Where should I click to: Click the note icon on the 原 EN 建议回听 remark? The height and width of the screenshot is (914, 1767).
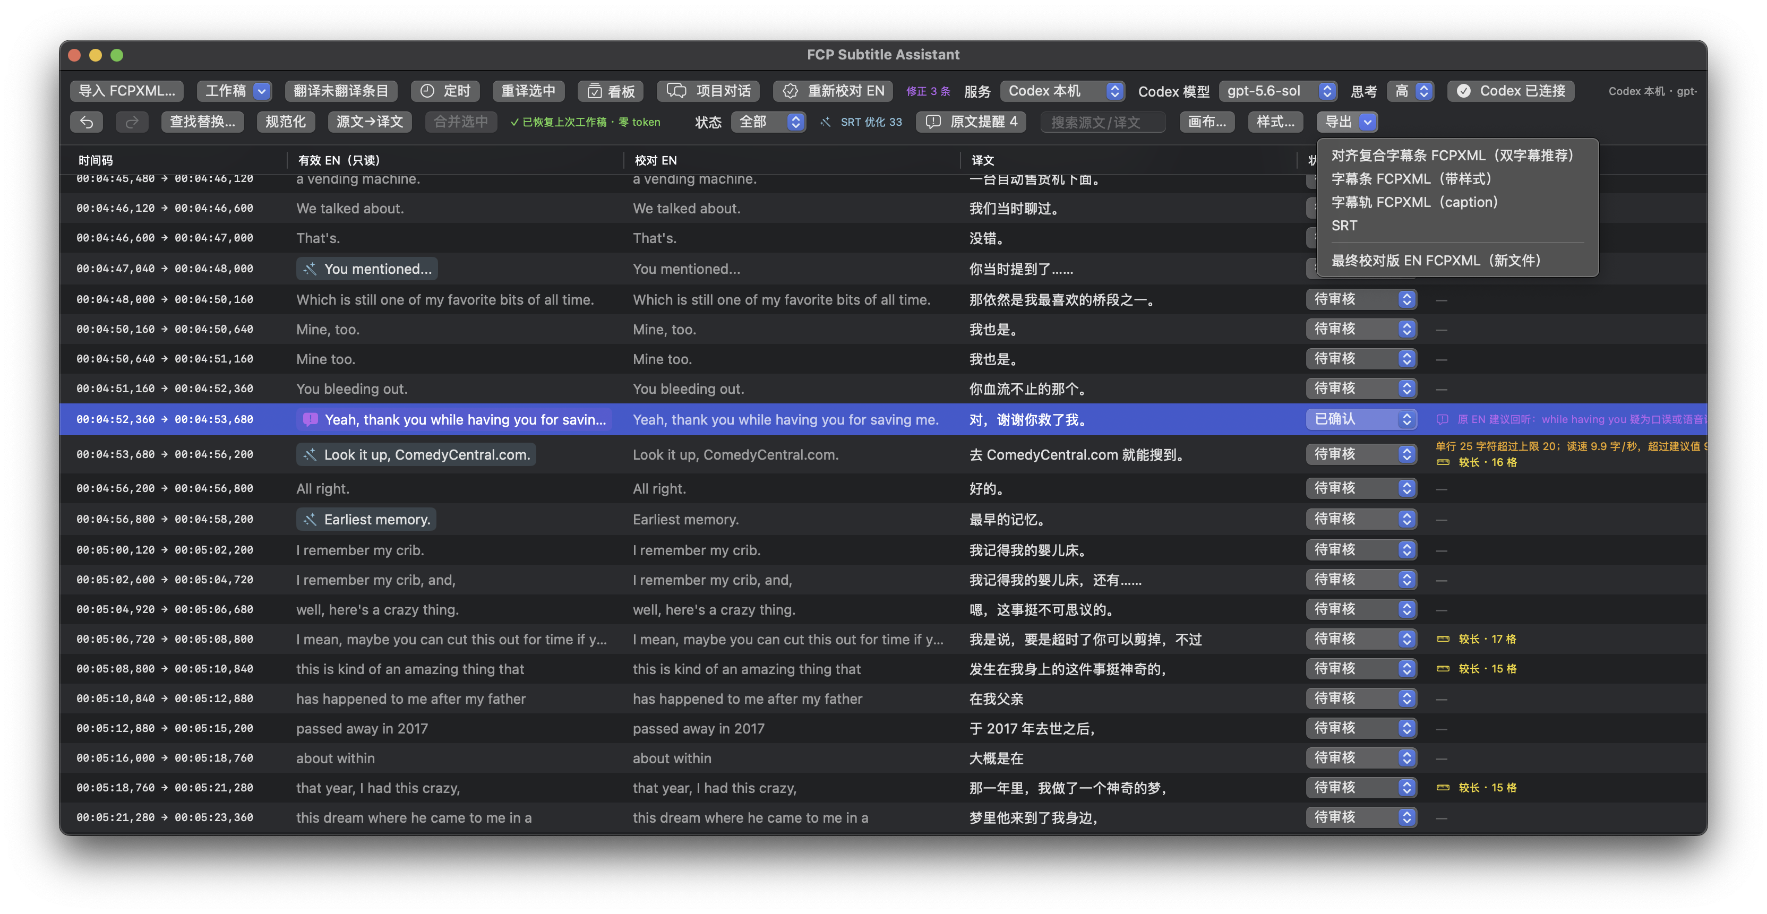pos(1443,420)
